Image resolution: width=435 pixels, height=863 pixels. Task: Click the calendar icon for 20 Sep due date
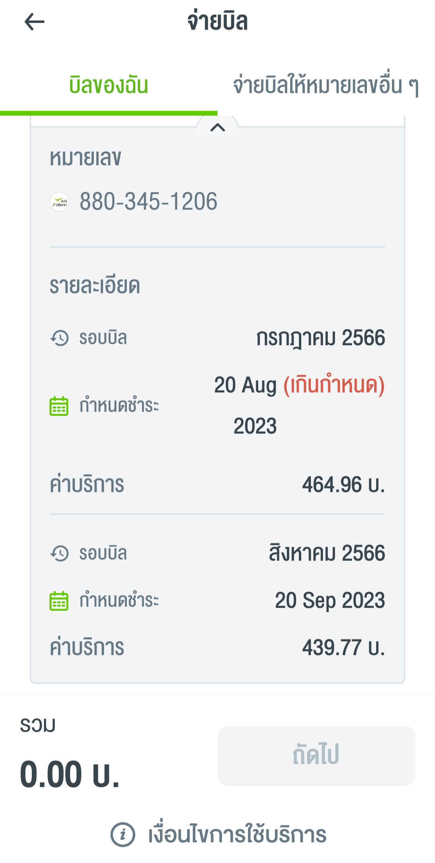coord(59,601)
